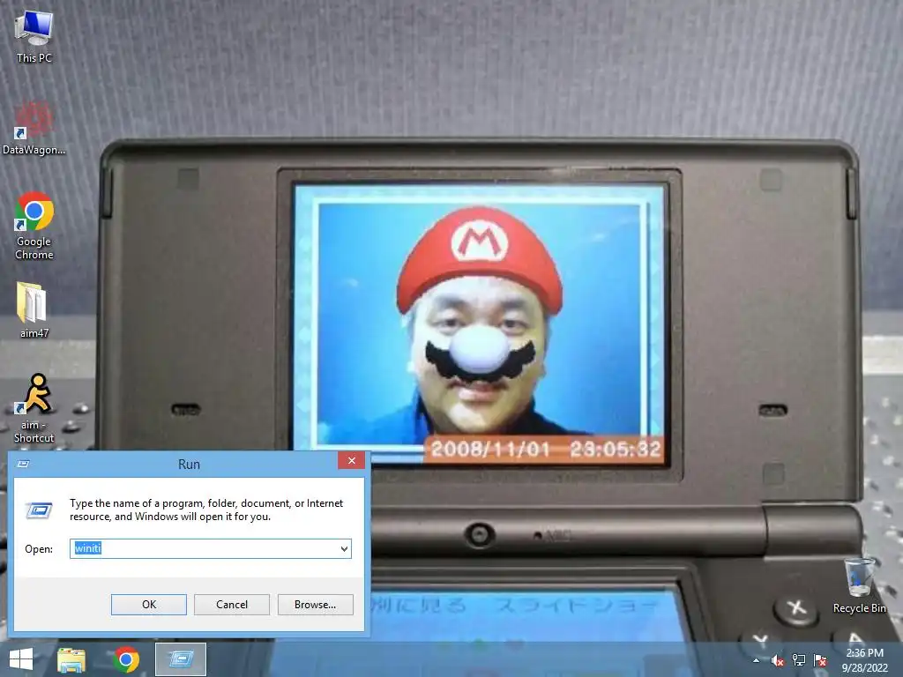Click the Run program icon beside description
This screenshot has width=903, height=677.
tap(39, 510)
